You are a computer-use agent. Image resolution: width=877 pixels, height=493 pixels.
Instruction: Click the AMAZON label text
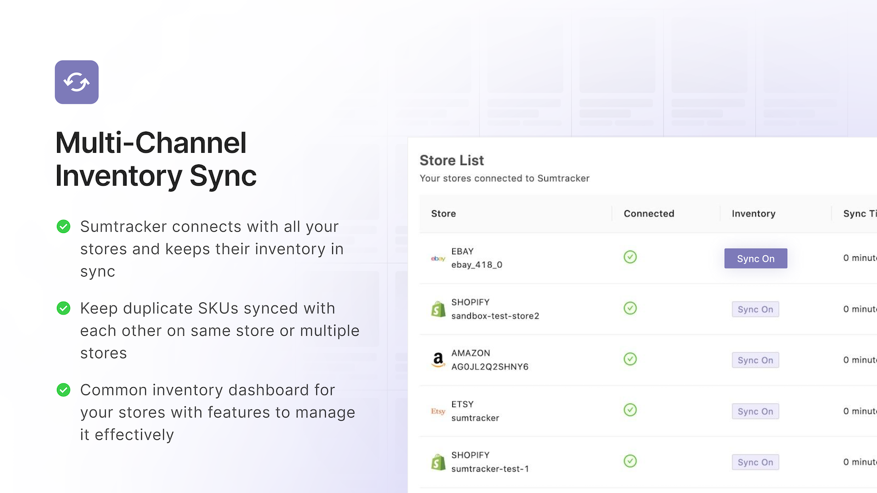point(471,353)
